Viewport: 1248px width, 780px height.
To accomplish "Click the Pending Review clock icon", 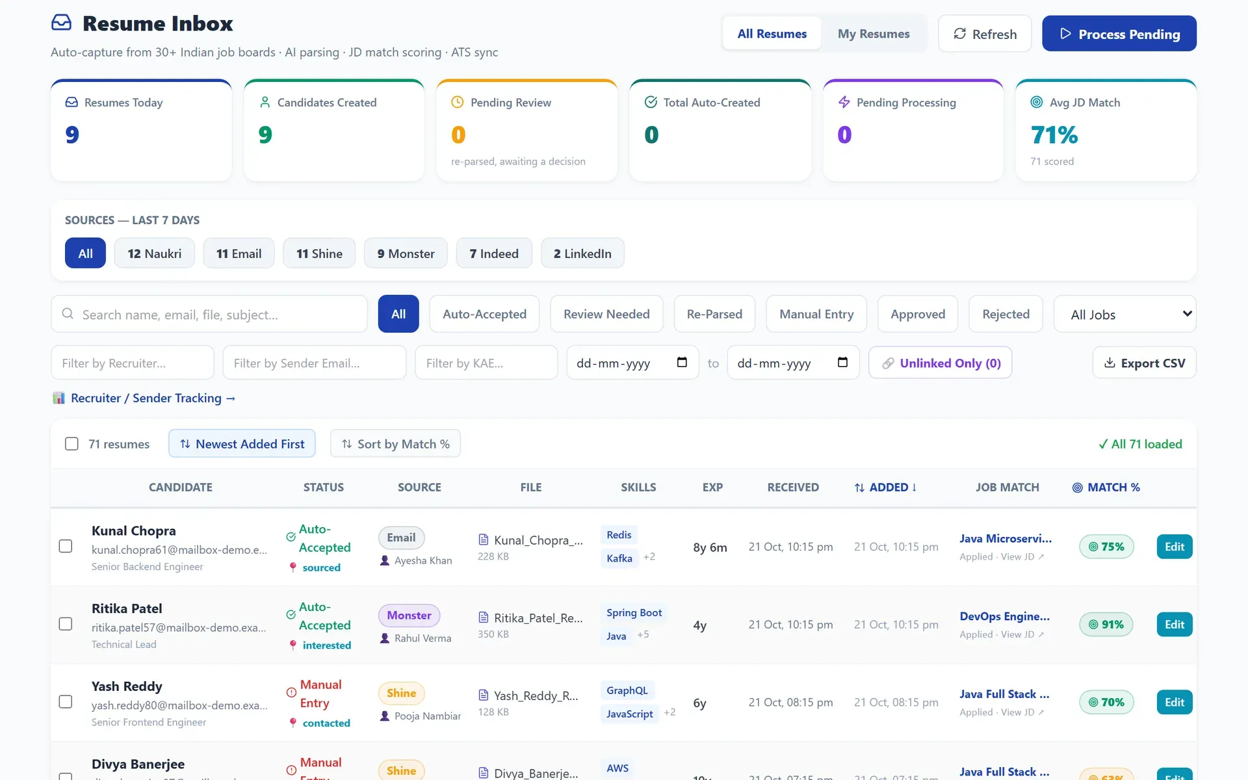I will point(458,102).
